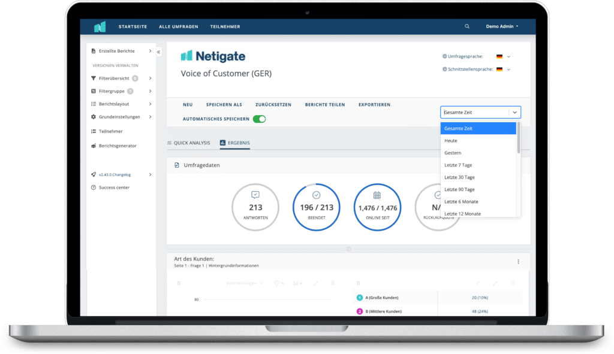Select Letzte 7 Tage option
614x354 pixels.
[478, 165]
